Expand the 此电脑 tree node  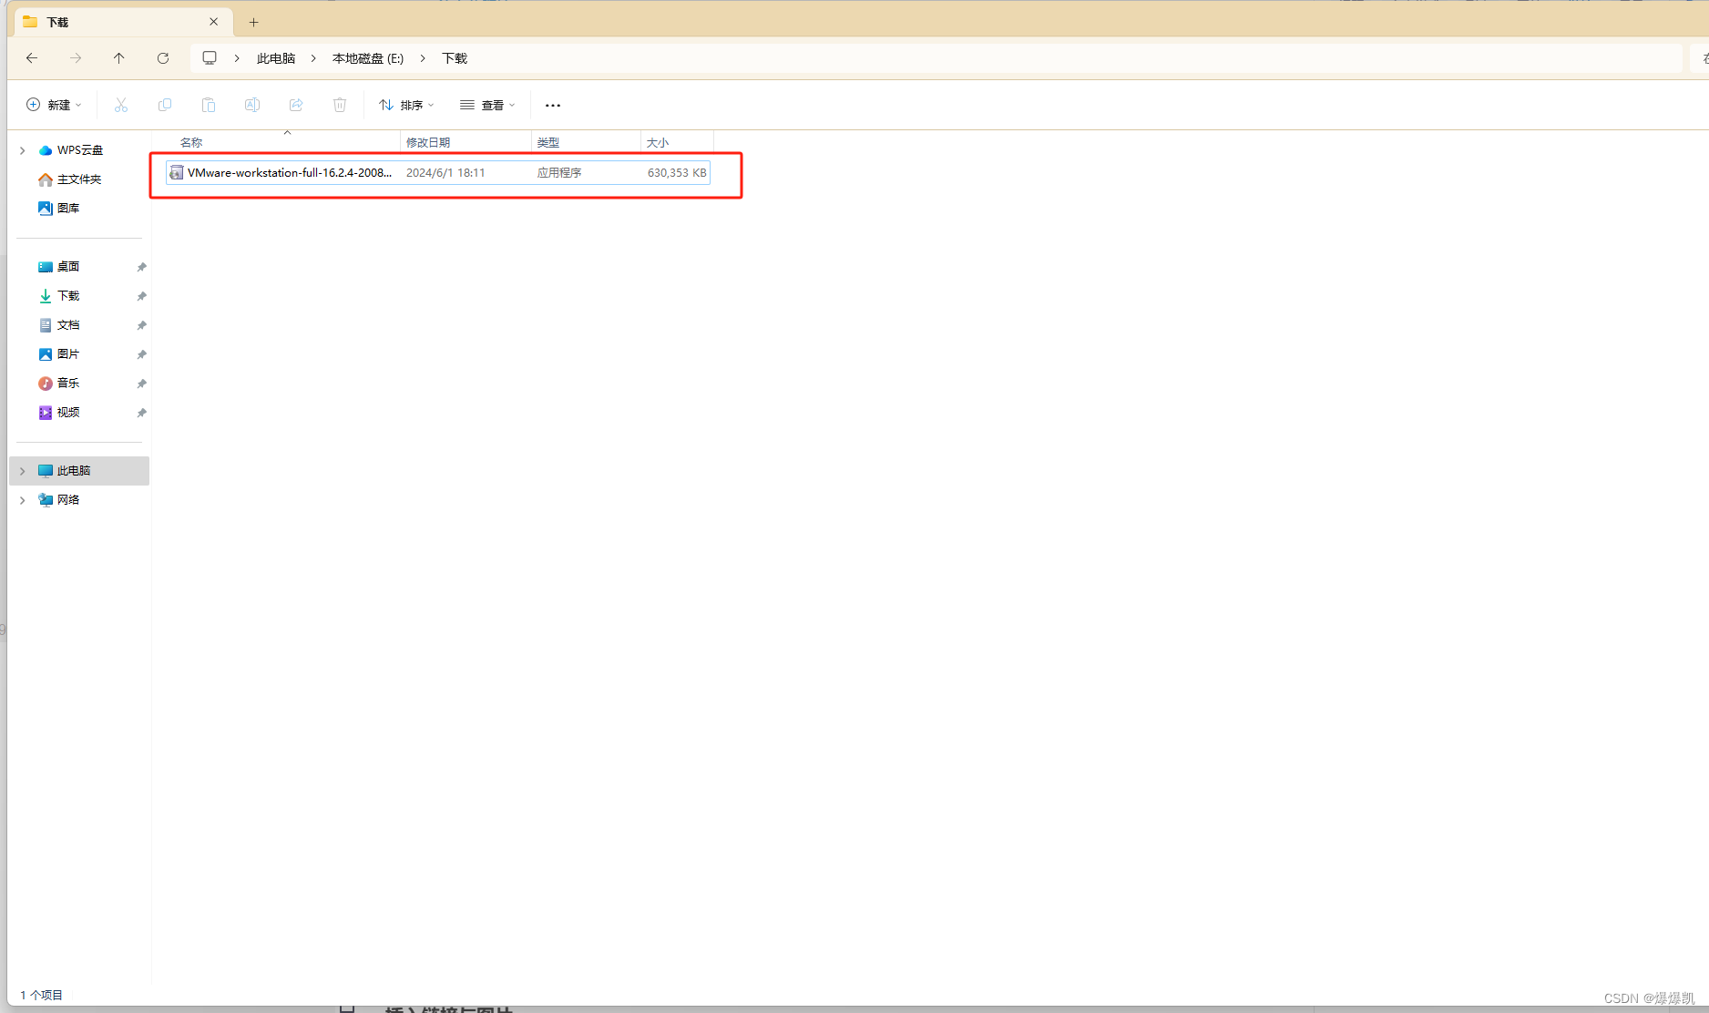tap(23, 471)
